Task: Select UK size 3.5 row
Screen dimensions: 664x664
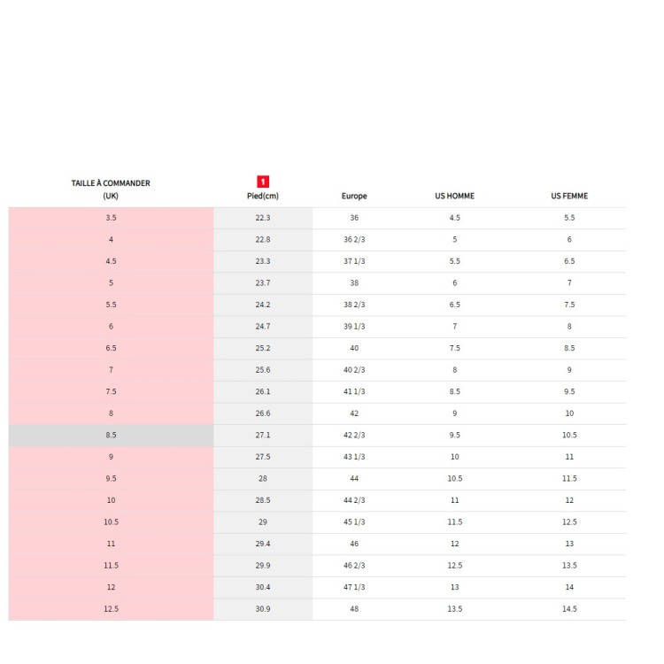Action: pyautogui.click(x=111, y=218)
